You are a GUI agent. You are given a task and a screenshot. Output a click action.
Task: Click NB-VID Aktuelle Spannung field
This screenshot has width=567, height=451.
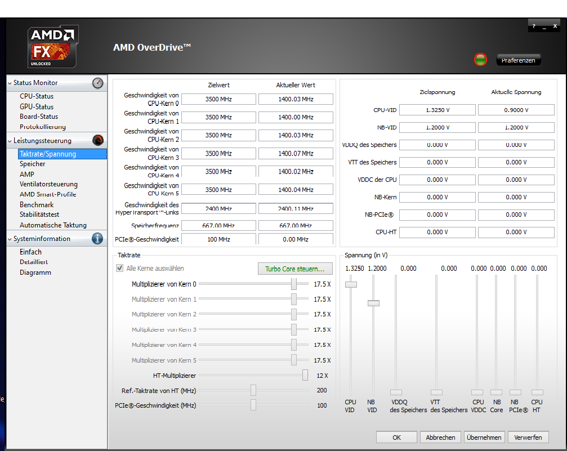coord(516,127)
